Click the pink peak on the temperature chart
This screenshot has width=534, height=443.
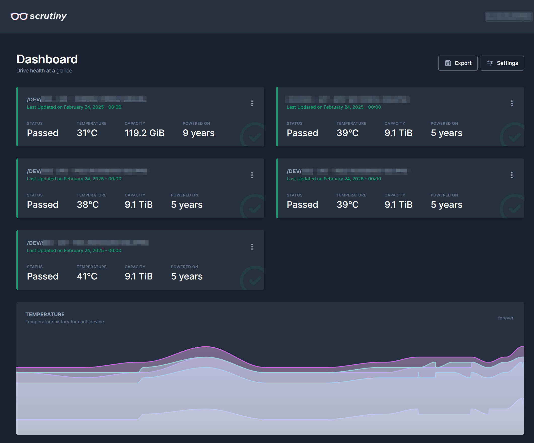tap(206, 347)
